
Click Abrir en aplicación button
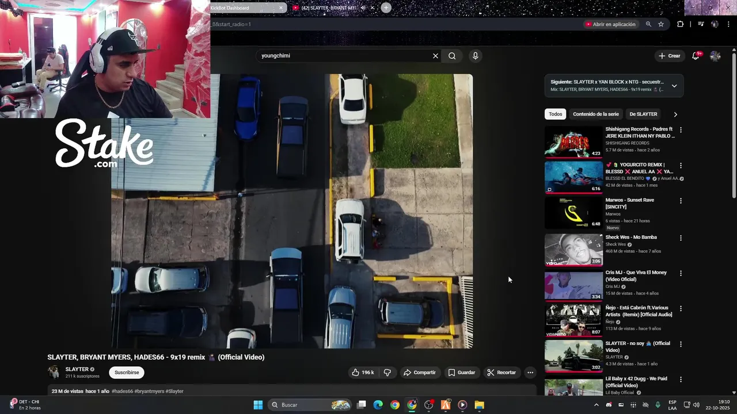[x=610, y=24]
